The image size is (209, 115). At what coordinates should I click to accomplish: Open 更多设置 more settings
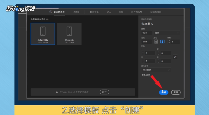click(146, 75)
